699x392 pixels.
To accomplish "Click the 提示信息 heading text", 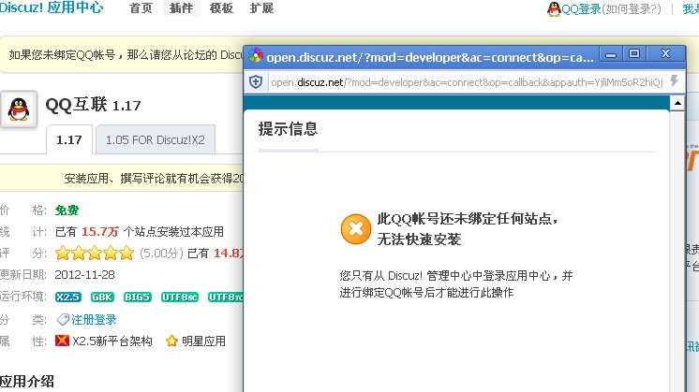I will click(x=288, y=129).
